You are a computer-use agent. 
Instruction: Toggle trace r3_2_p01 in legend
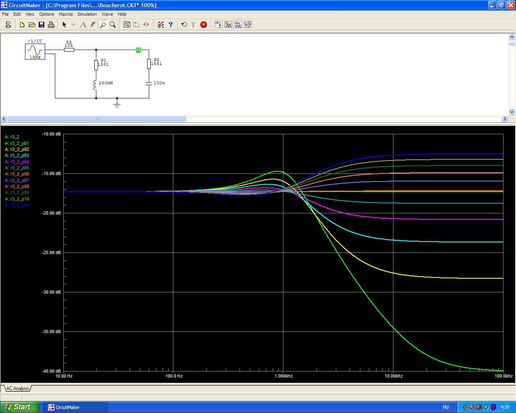point(17,143)
